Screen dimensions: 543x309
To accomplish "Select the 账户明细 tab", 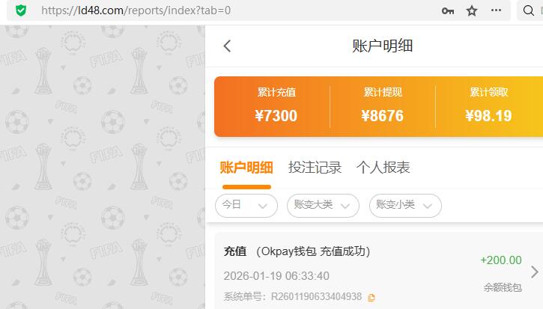I will (x=246, y=168).
